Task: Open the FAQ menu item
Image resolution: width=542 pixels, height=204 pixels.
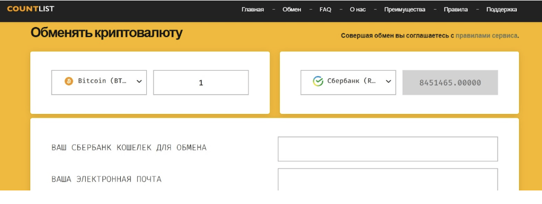Action: coord(325,10)
